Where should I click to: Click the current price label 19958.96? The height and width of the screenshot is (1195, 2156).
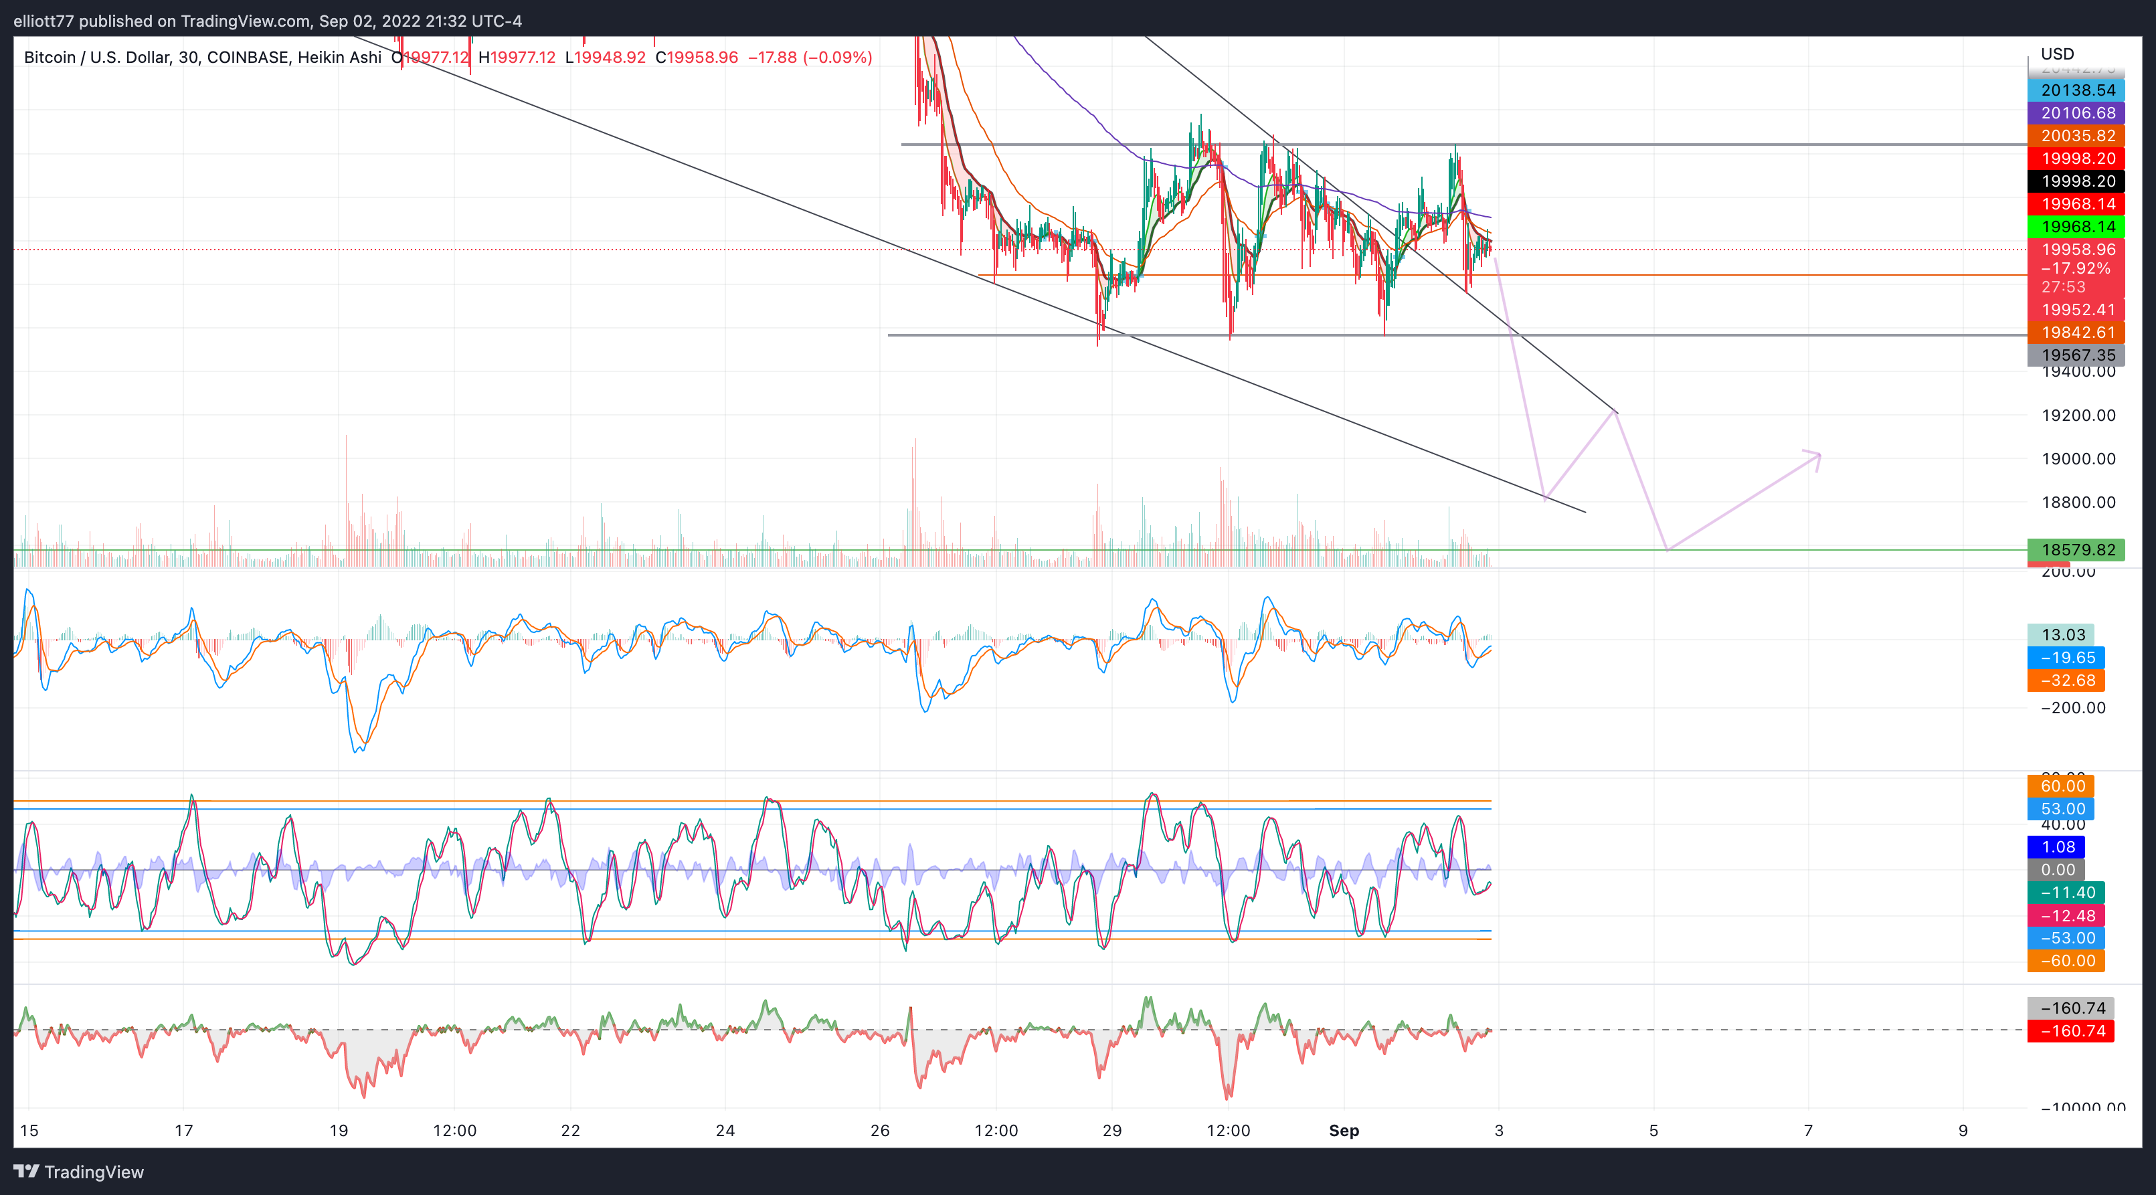[x=2076, y=250]
